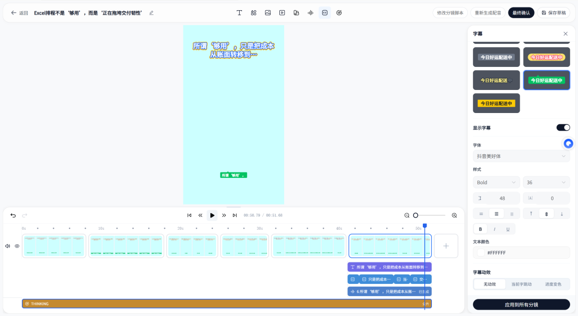Click the 重新生成配音 button
This screenshot has height=316, width=578.
coord(488,13)
